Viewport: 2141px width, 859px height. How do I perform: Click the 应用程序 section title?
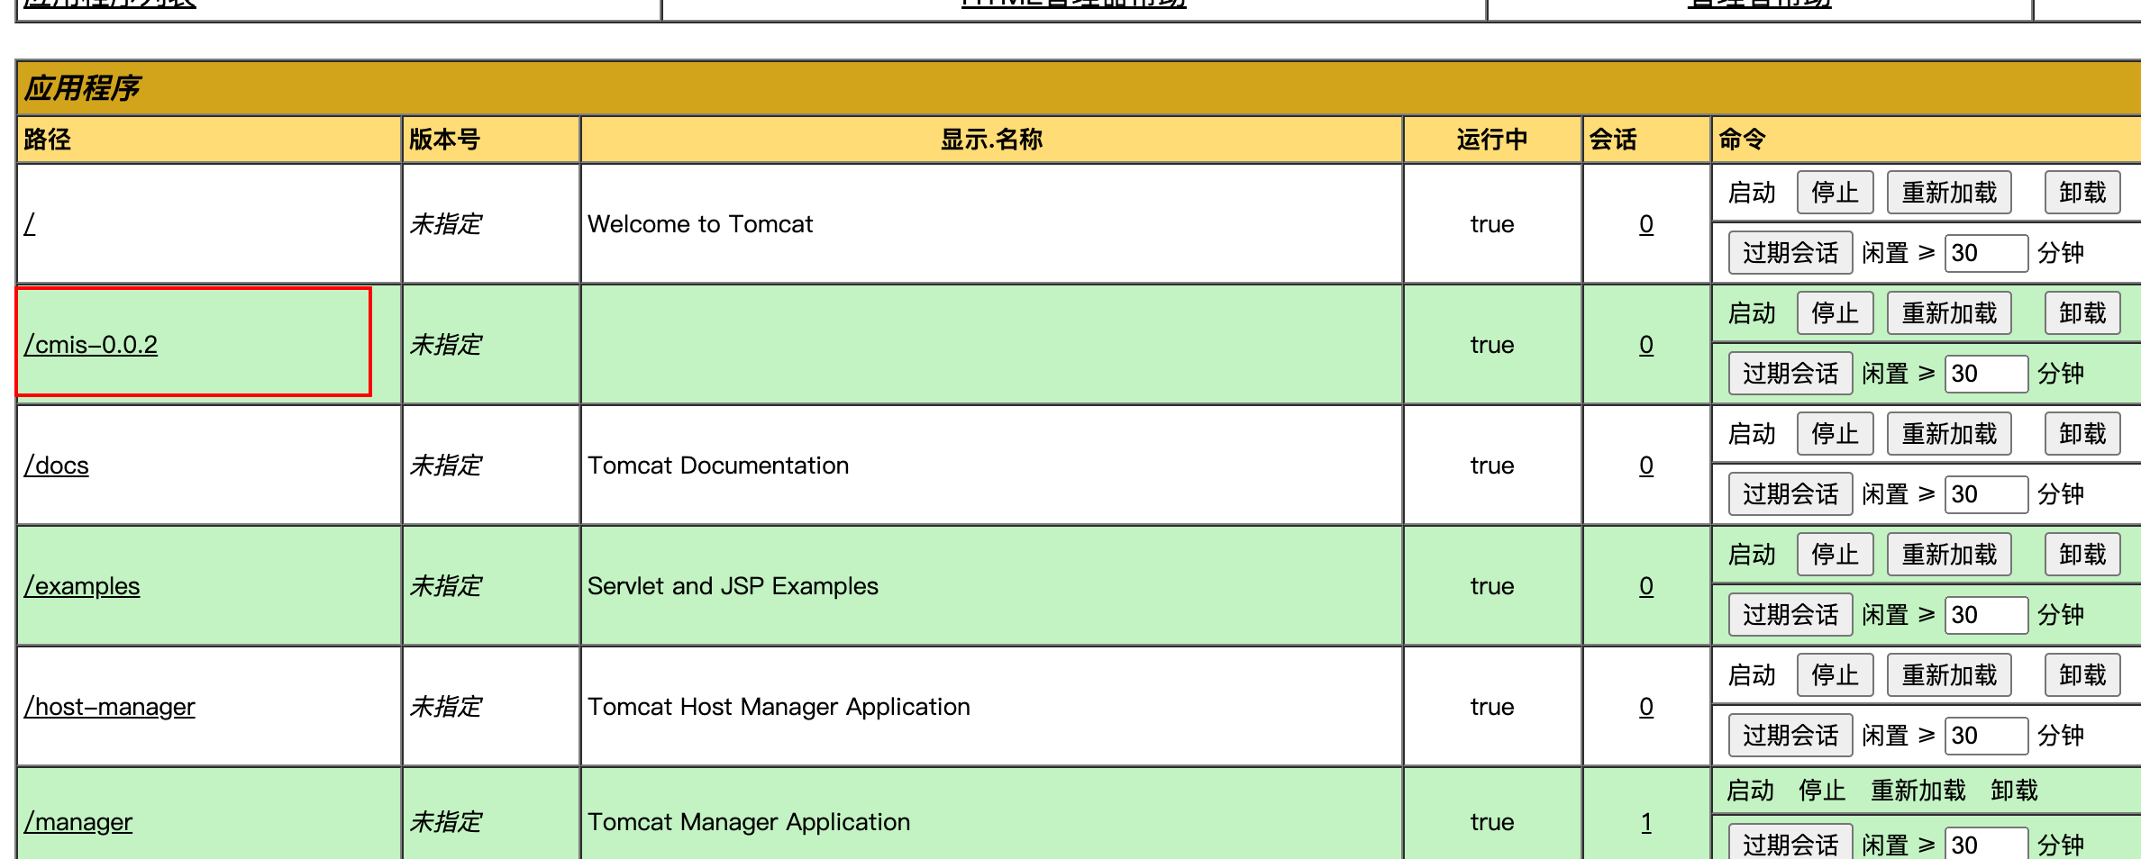pos(82,88)
